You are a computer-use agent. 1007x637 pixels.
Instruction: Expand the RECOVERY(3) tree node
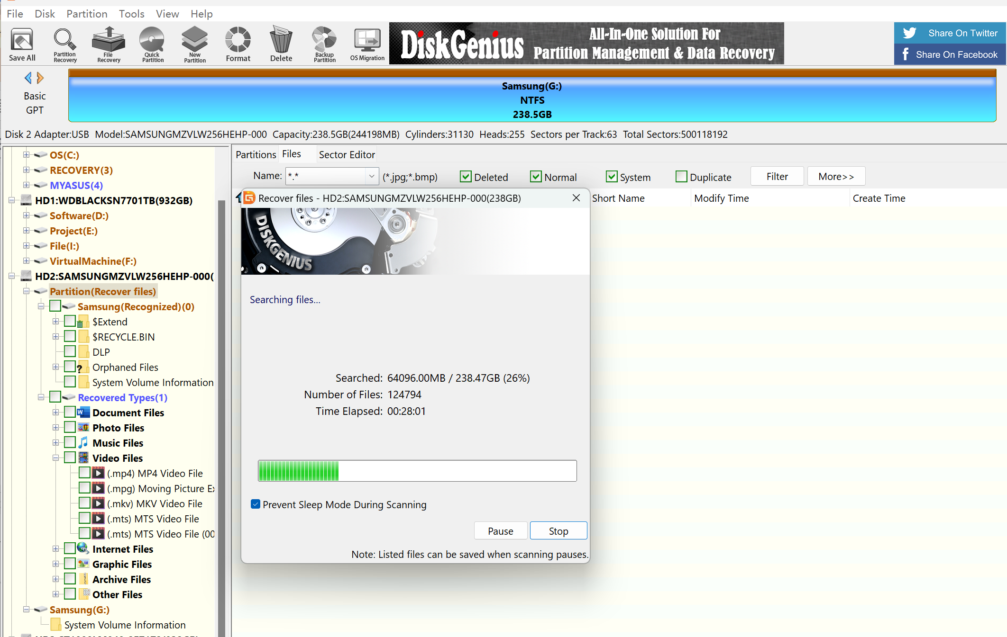(x=27, y=170)
